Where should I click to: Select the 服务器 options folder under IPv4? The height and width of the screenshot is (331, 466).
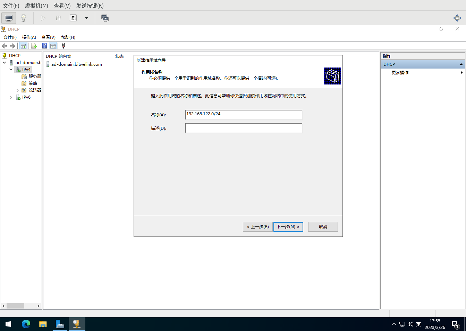pos(35,77)
